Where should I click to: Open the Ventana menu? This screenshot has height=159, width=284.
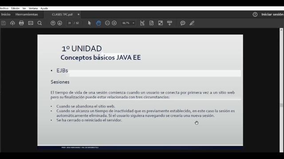pos(33,8)
